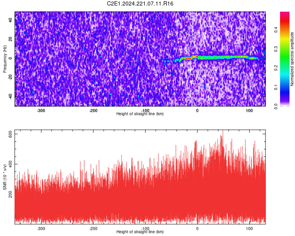Screen dimensions: 295x236
Task: Click the plot title C2E1.2024.221.07.11.R16
Action: click(x=140, y=4)
